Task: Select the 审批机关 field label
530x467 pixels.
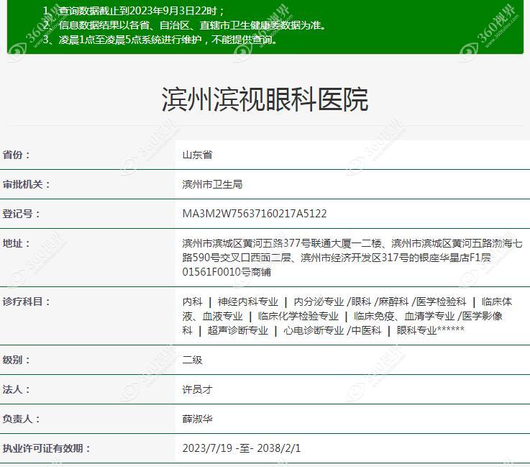Action: (x=27, y=184)
